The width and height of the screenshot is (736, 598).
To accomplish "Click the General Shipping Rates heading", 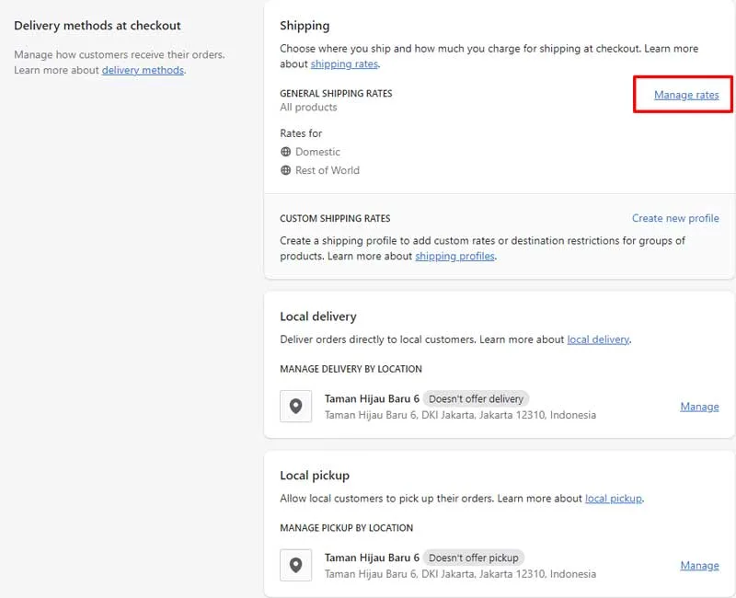I will 336,94.
